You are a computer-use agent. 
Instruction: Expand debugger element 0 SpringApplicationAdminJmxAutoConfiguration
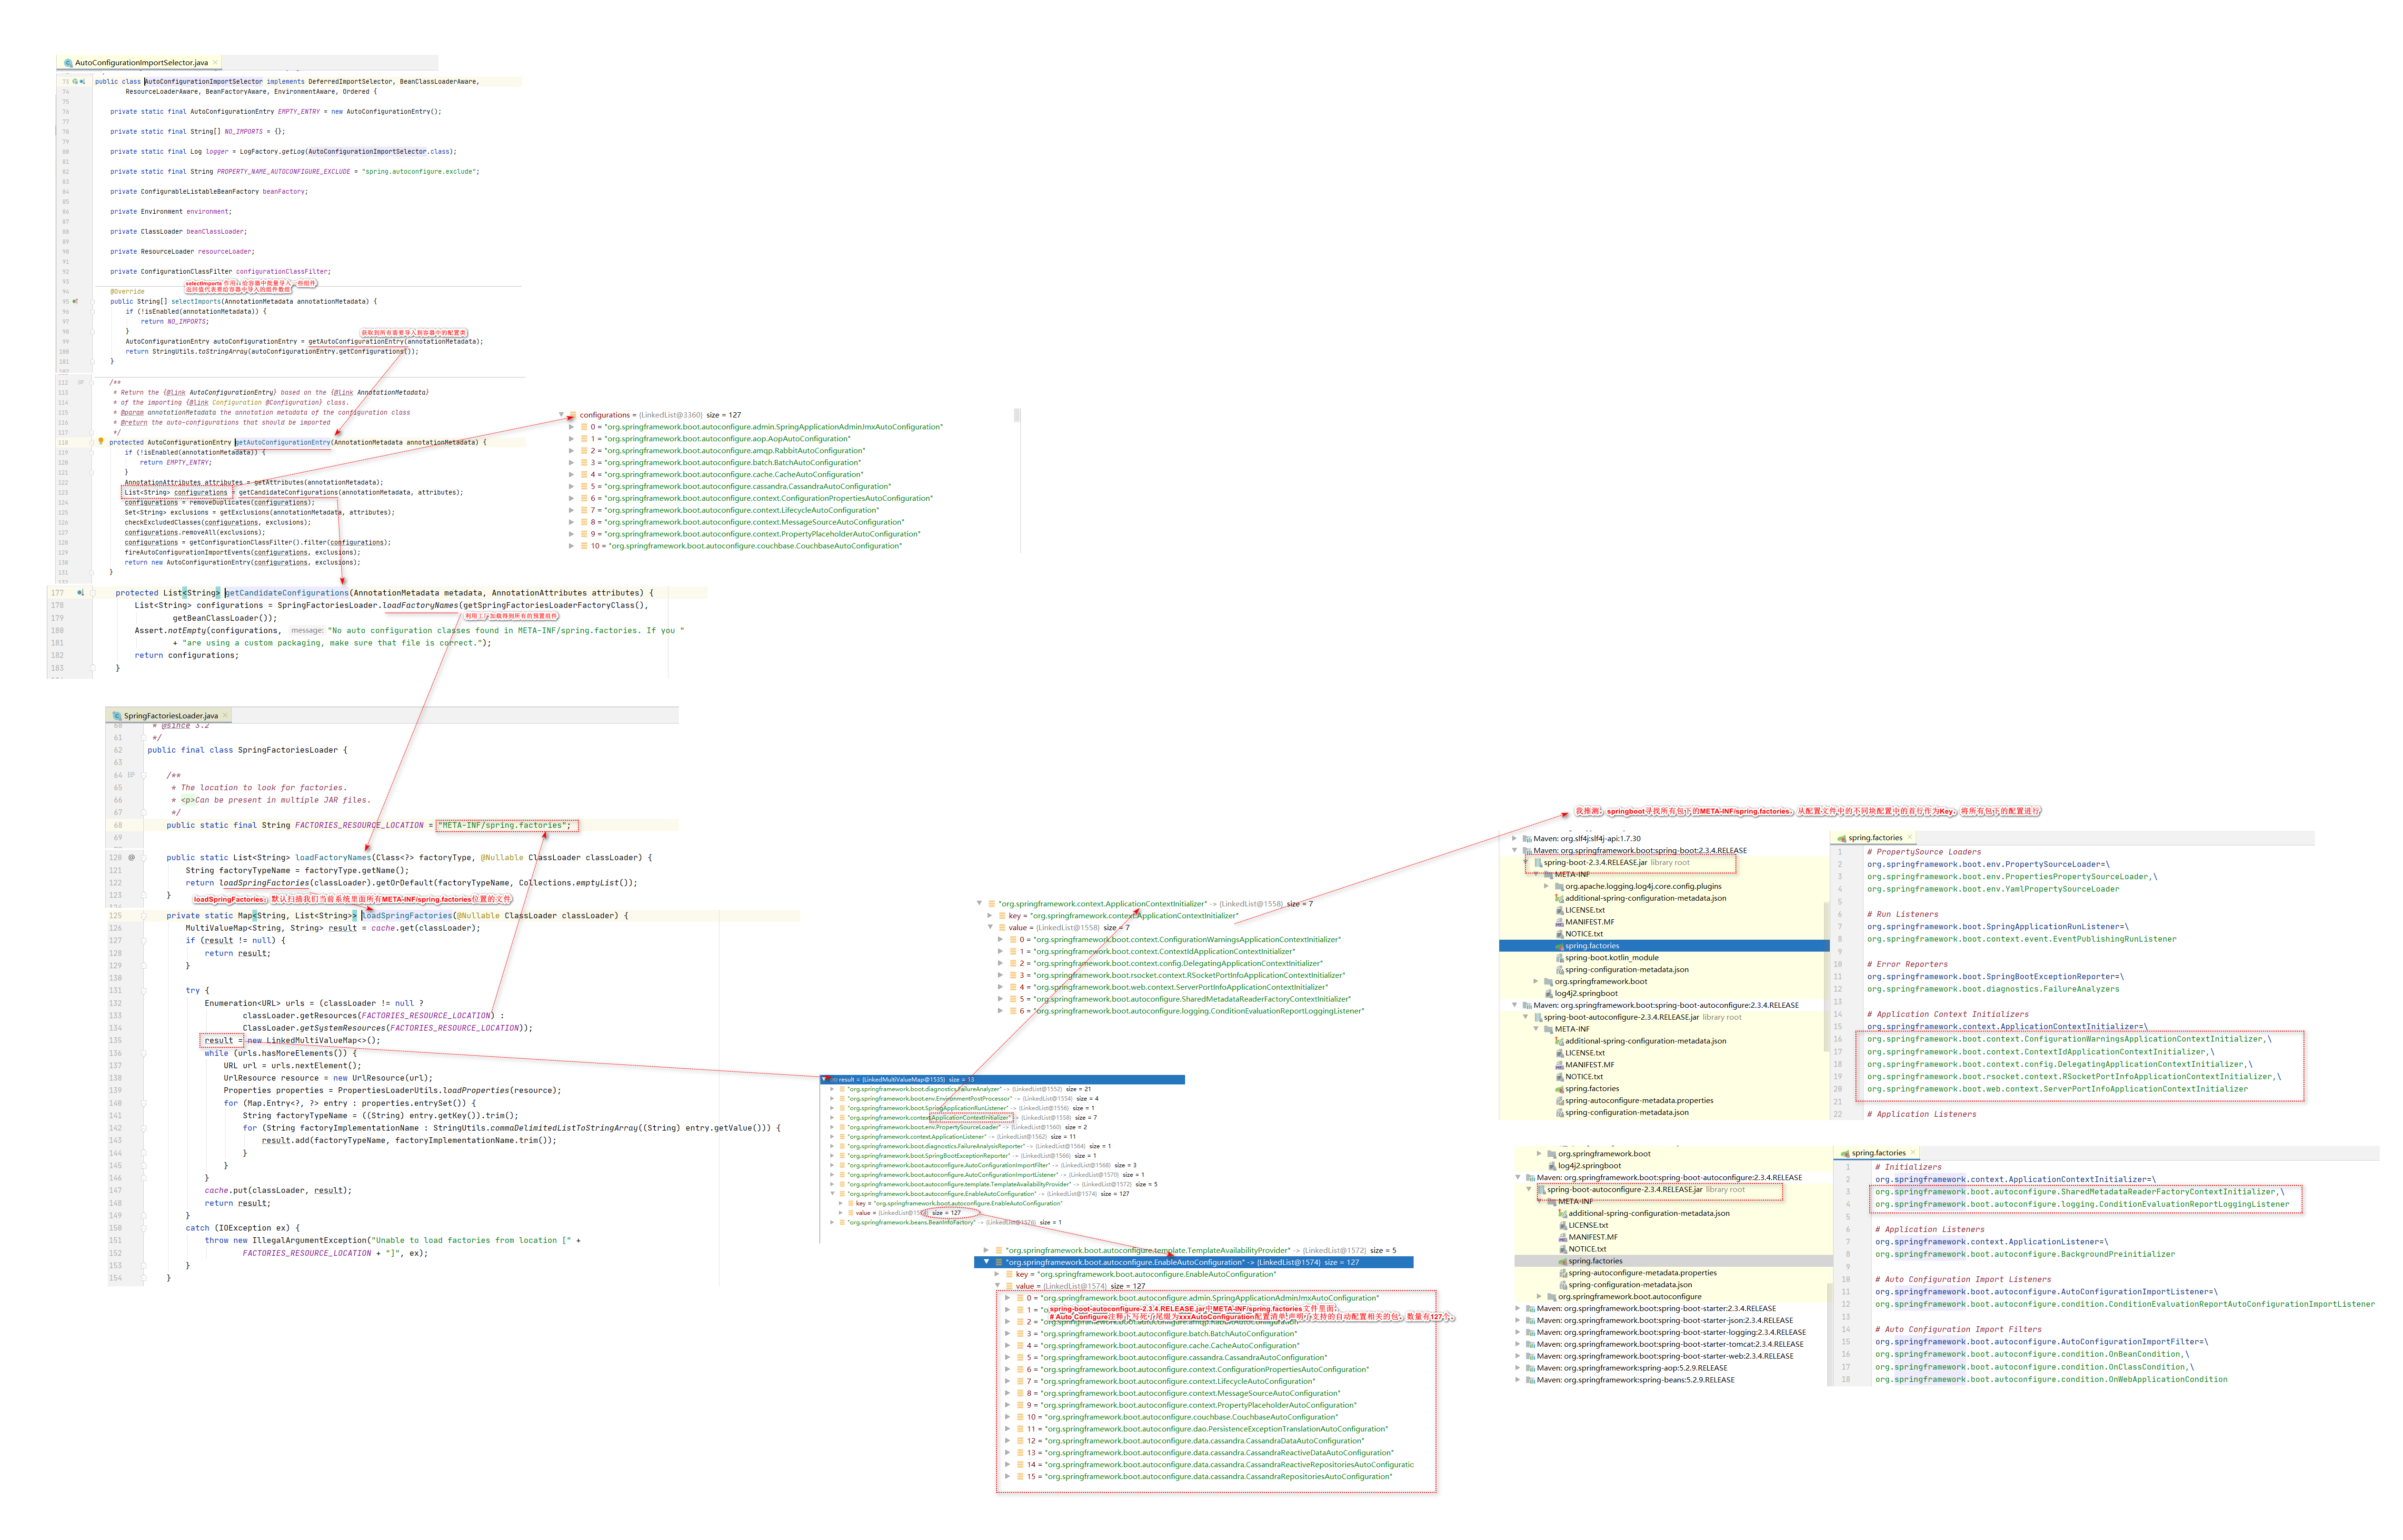[572, 427]
